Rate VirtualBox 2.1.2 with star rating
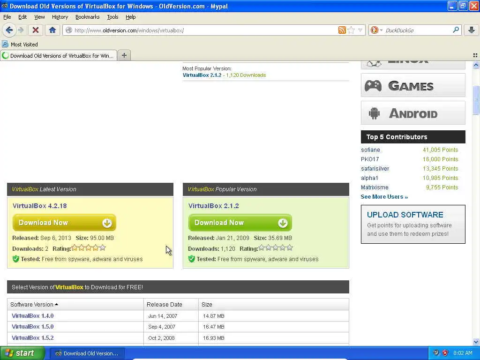Screen dimensions: 480x360 pos(276,247)
